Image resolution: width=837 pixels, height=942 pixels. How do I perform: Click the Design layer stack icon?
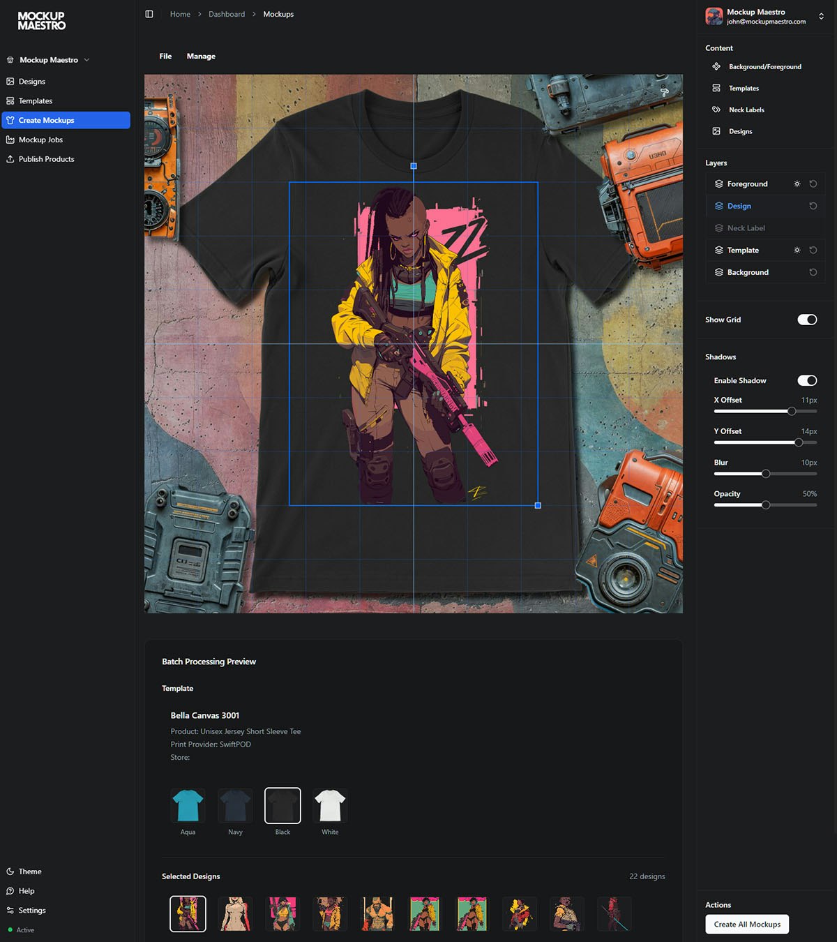point(719,206)
